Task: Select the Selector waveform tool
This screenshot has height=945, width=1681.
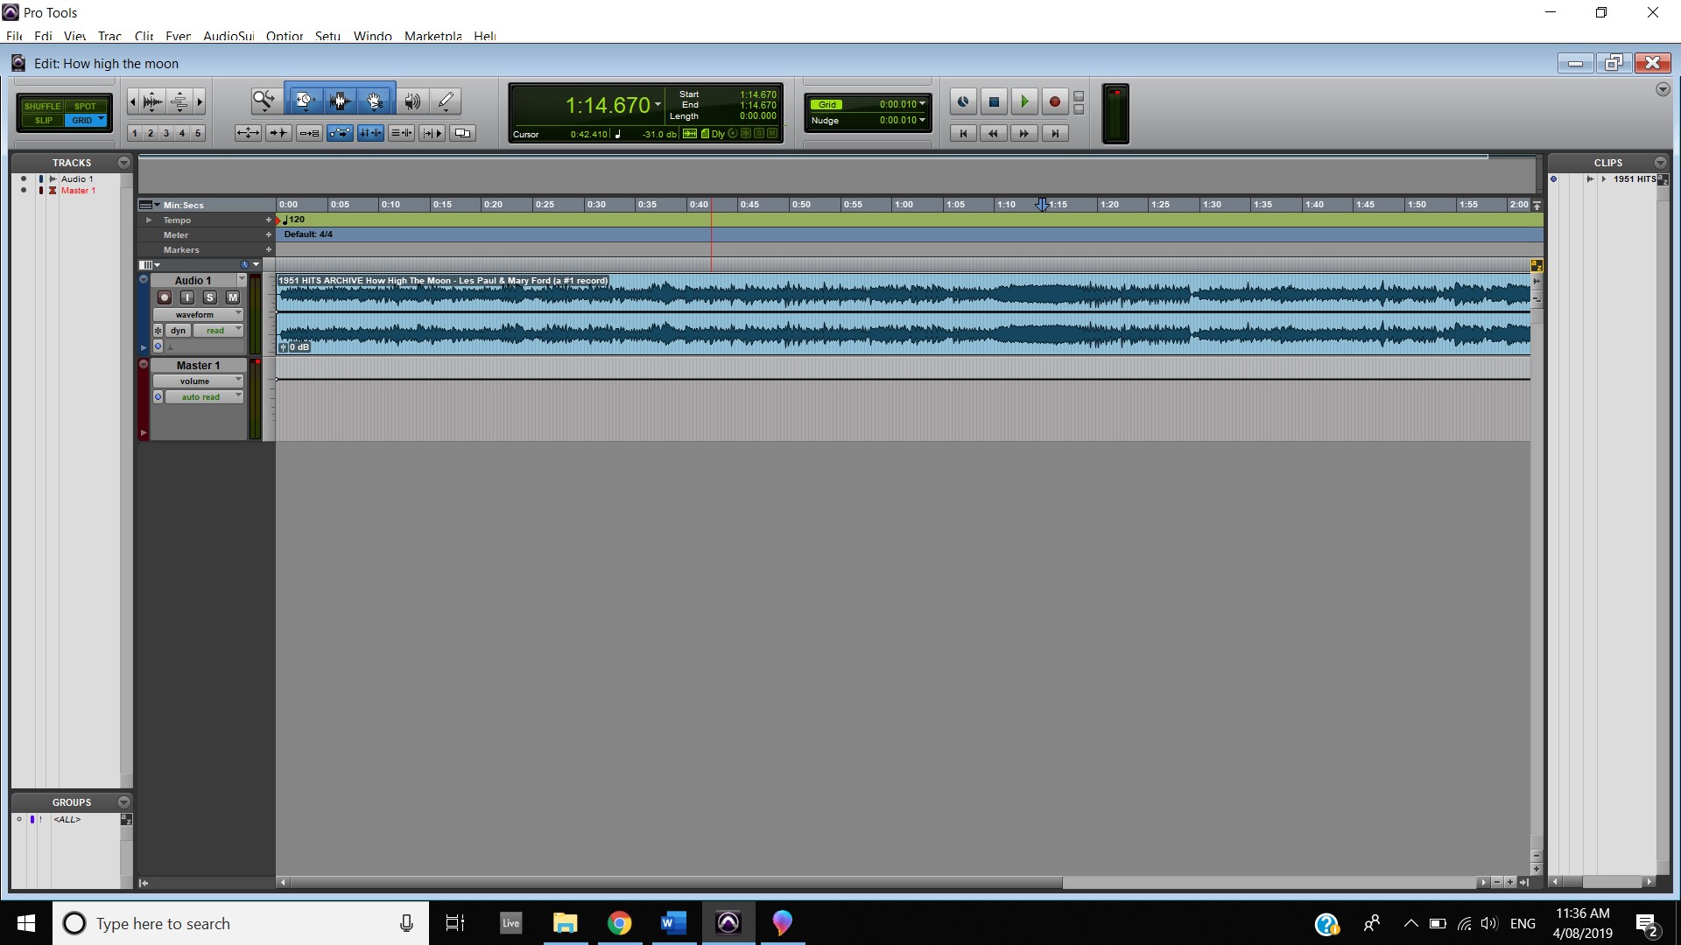Action: pyautogui.click(x=340, y=101)
